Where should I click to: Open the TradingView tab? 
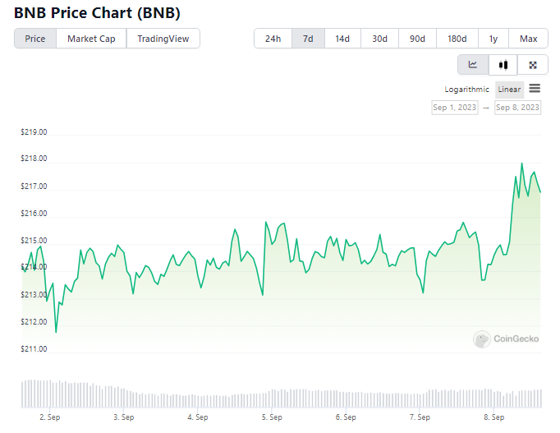pos(163,39)
